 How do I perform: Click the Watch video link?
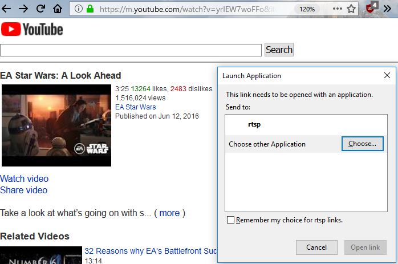point(24,178)
